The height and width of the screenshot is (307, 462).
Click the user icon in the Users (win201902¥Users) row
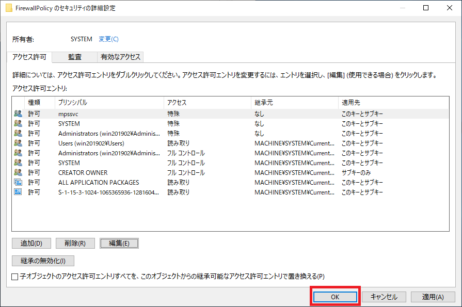click(18, 143)
